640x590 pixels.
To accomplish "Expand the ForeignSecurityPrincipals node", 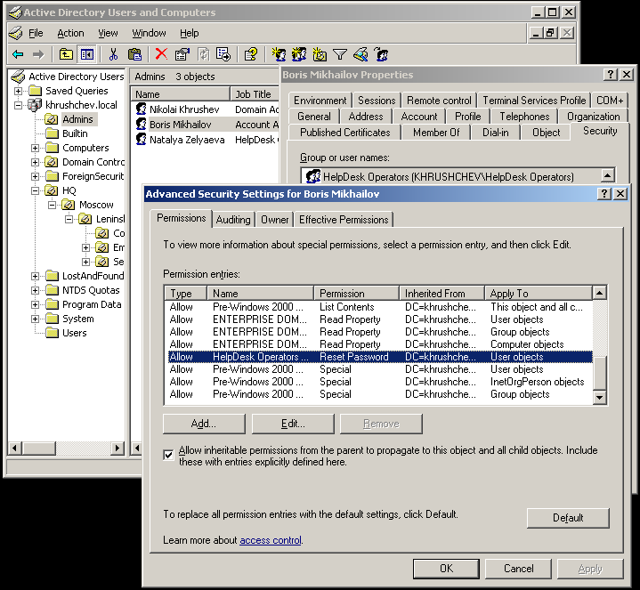I will point(35,176).
